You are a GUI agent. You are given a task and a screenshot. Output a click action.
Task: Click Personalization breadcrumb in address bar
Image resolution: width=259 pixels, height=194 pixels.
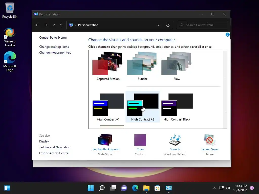pos(88,25)
